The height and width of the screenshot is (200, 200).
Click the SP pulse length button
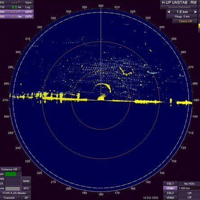tap(26, 198)
